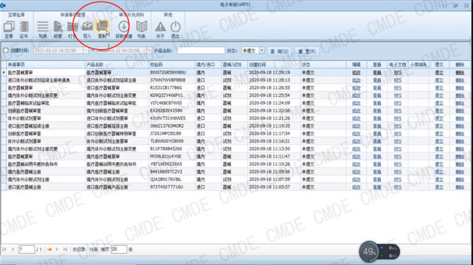Screen dimensions: 473x265
Task: Open the 证书 certificate icon
Action: click(24, 30)
